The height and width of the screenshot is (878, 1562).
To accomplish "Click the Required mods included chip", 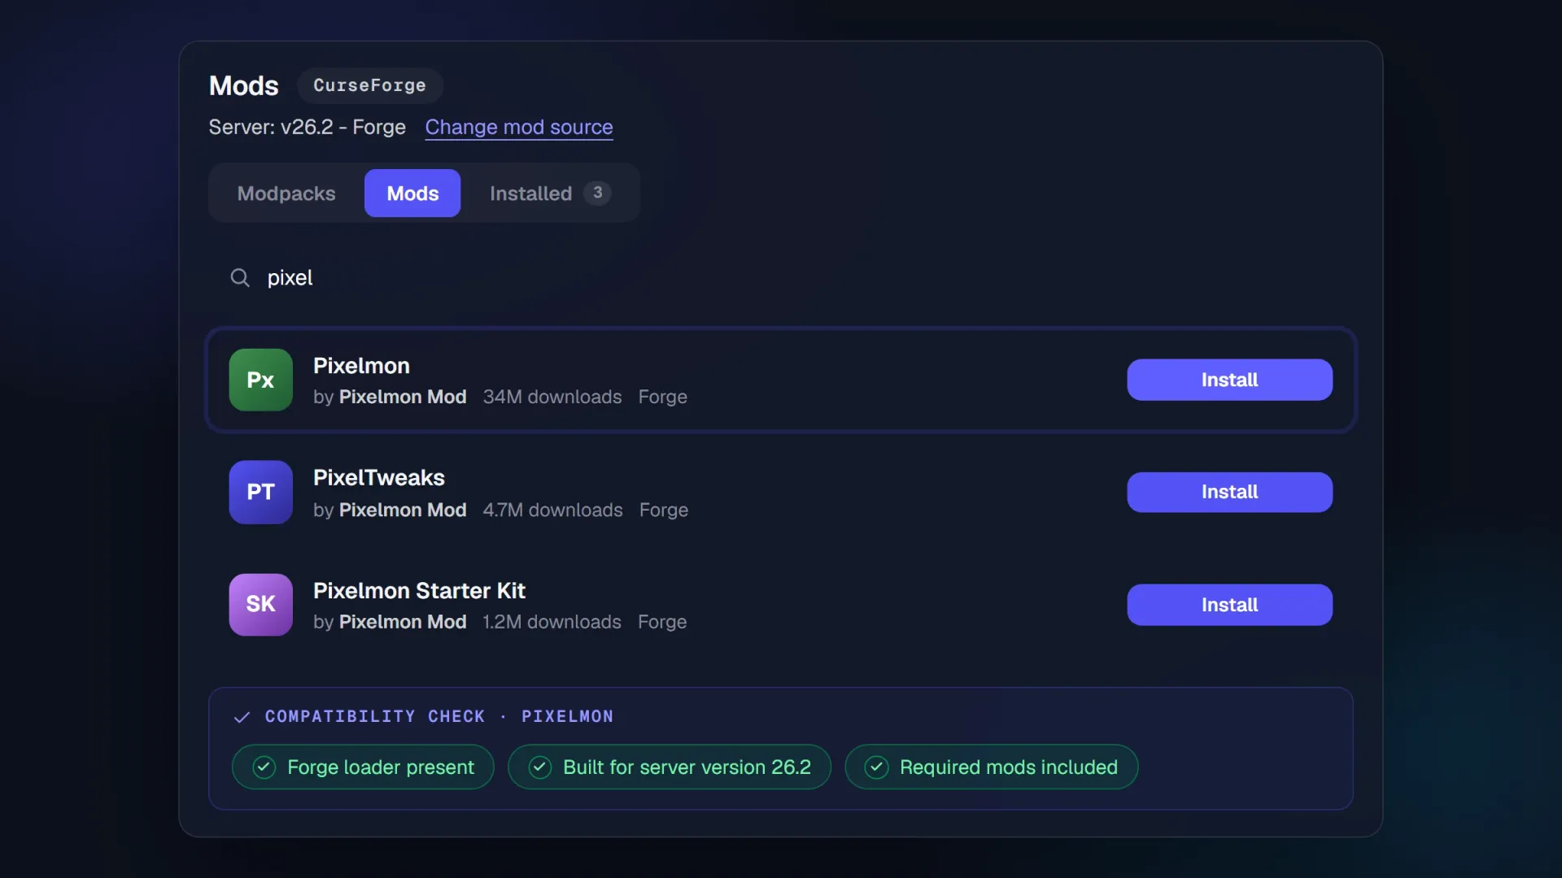I will [991, 767].
